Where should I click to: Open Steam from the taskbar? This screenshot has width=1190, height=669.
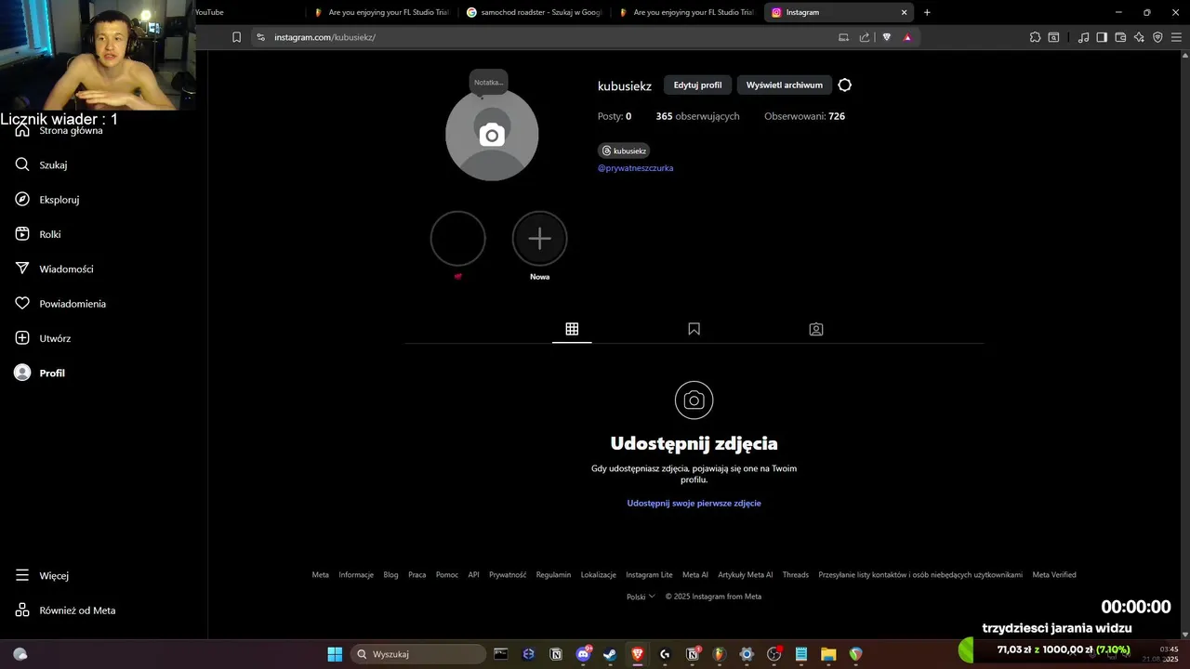point(610,654)
